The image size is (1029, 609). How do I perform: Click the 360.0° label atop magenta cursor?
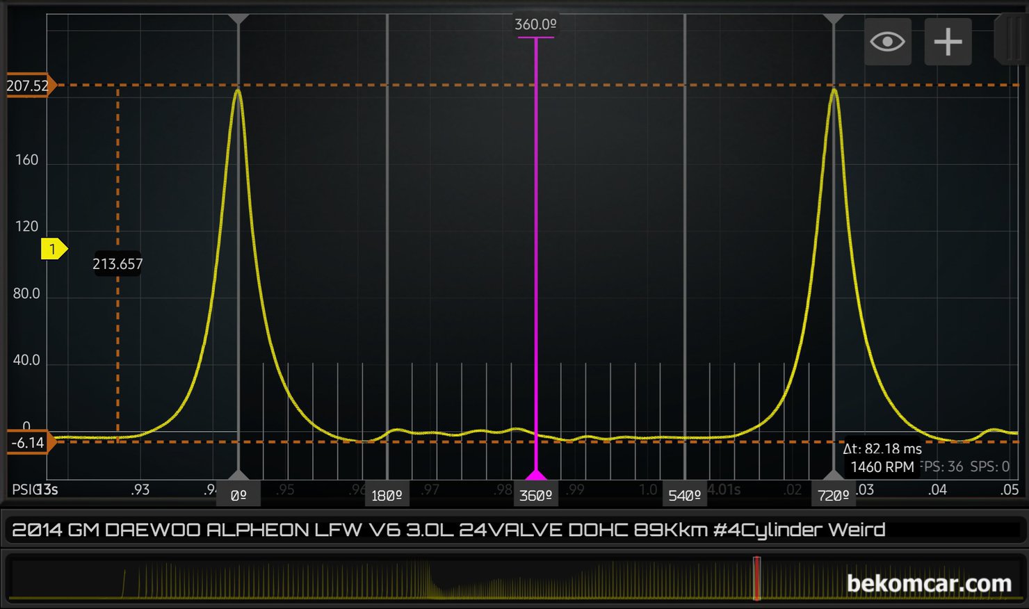tap(535, 24)
